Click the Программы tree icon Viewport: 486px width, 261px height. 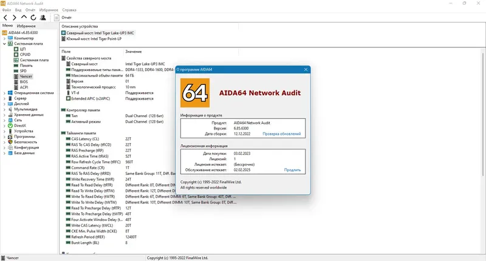10,137
